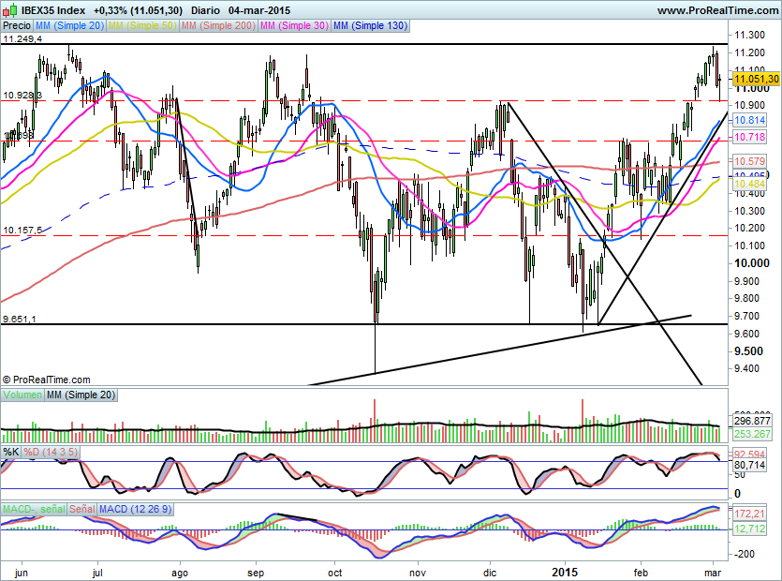
Task: Click the 9.651,1 support level label
Action: [x=20, y=319]
